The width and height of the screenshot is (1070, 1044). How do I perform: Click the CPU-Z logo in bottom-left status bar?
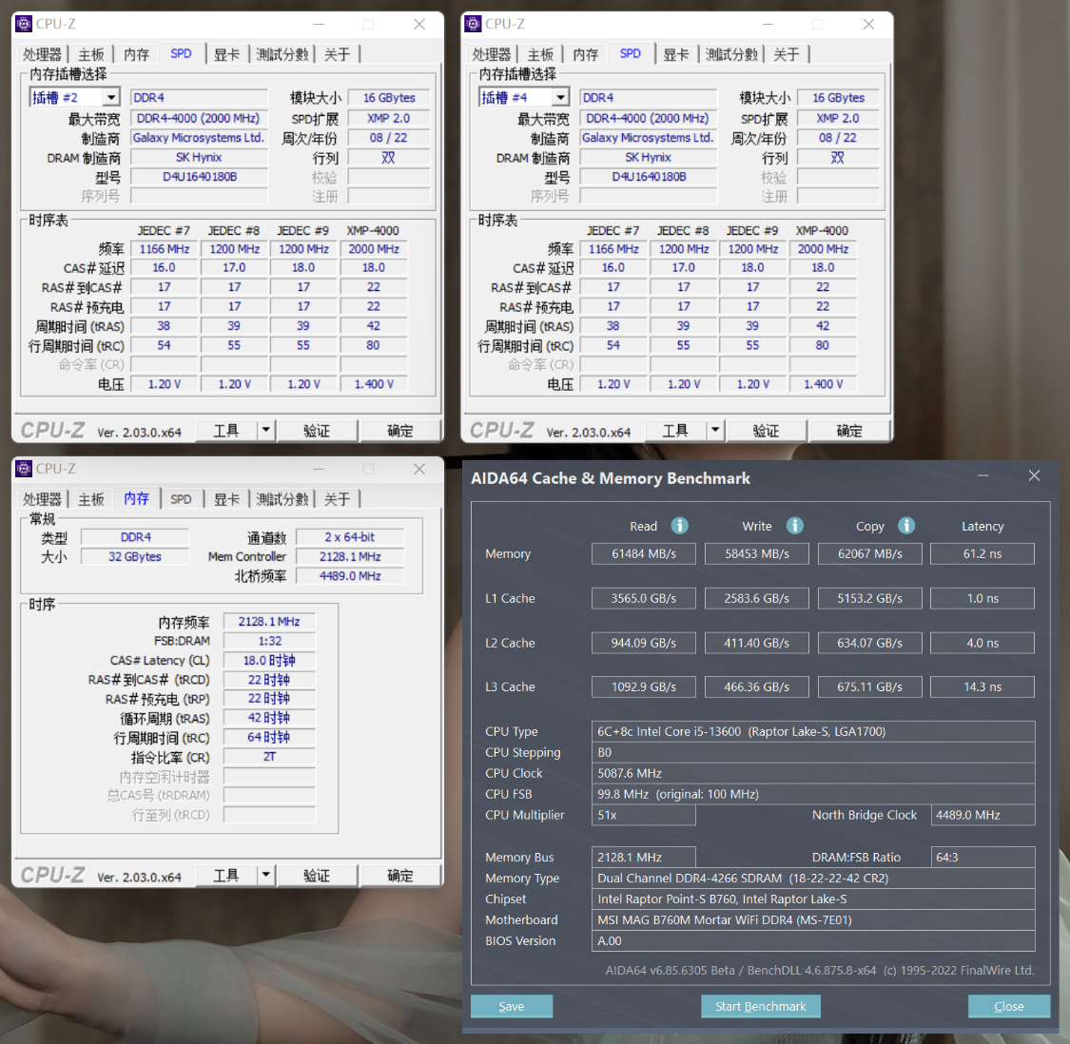(x=51, y=875)
